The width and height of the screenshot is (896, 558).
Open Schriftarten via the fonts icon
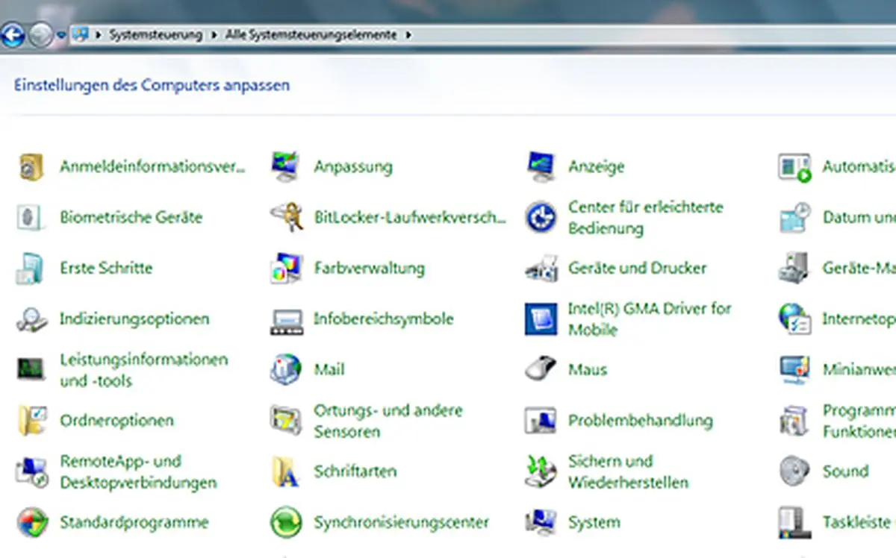(284, 471)
